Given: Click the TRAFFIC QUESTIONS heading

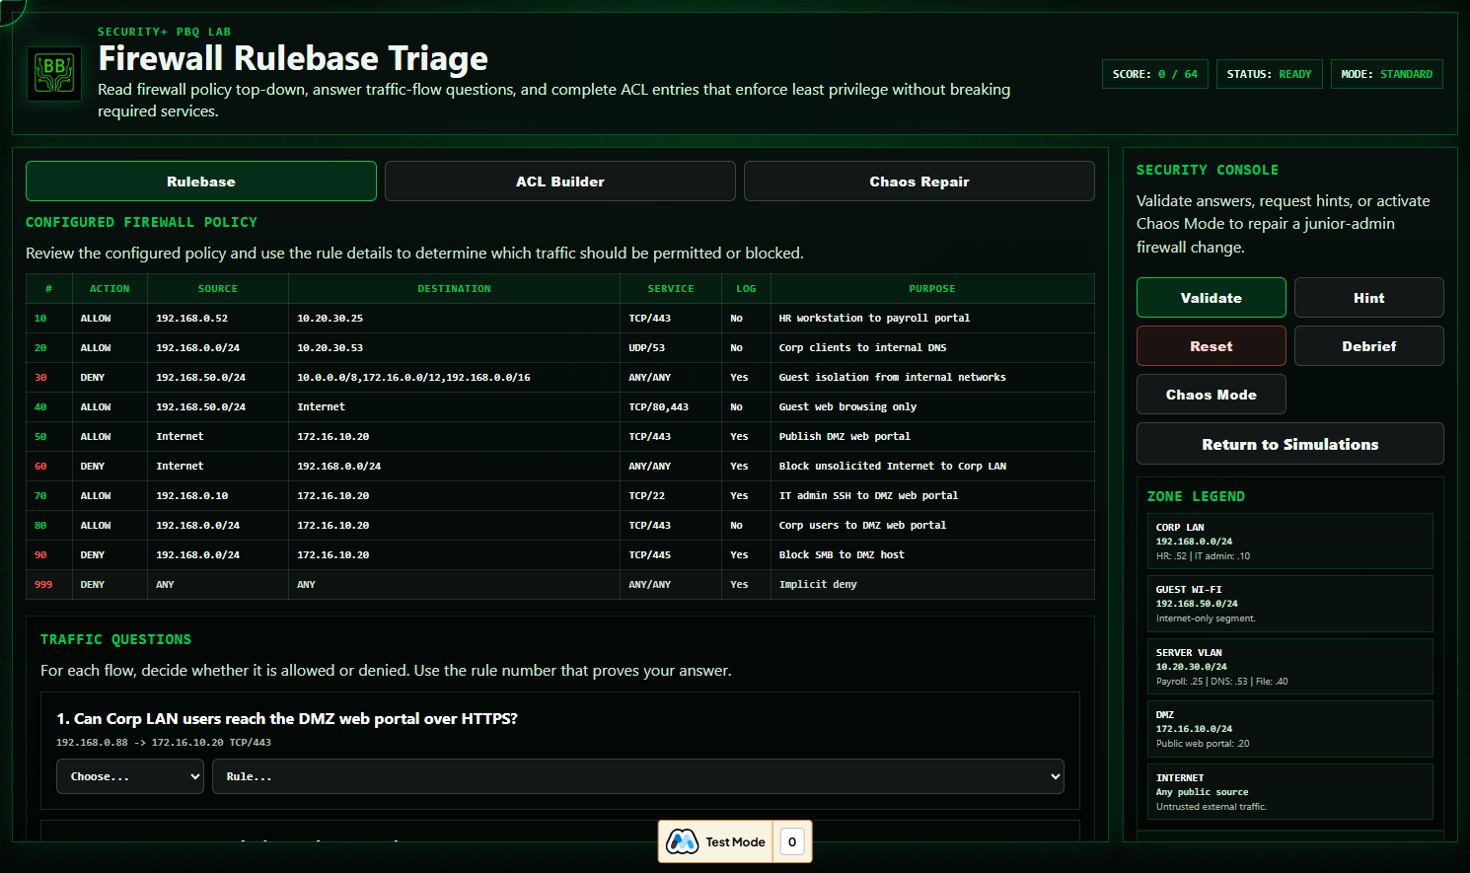Looking at the screenshot, I should [116, 640].
